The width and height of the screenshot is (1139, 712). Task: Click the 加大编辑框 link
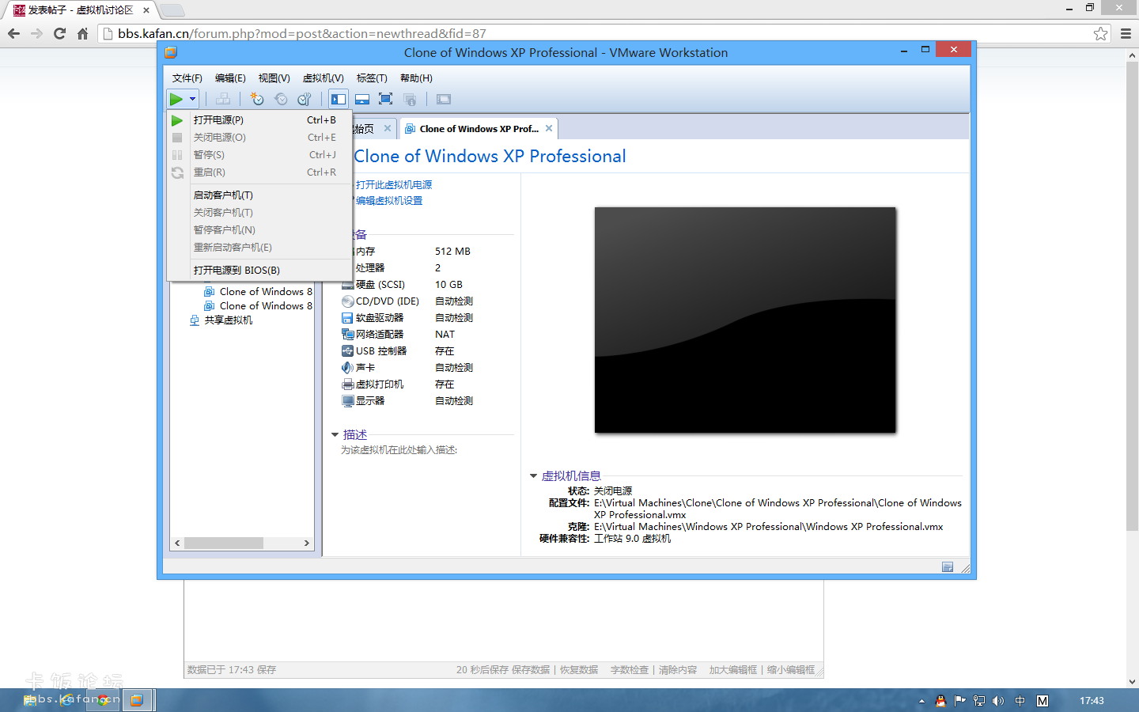click(733, 670)
